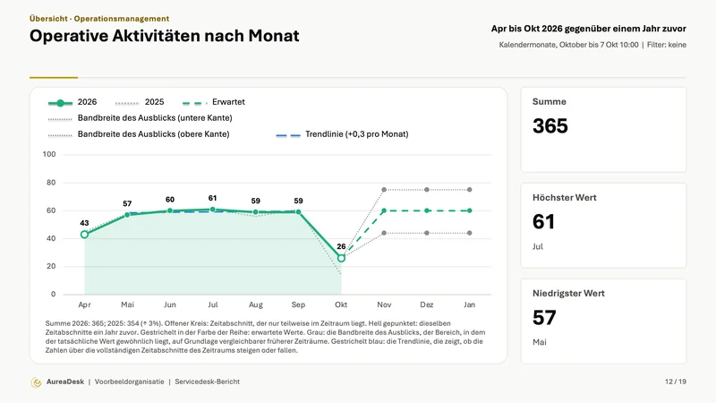The image size is (716, 403).
Task: Click the data label '26' above Okt
Action: [x=341, y=247]
